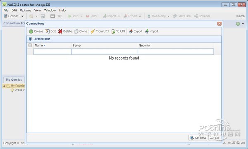
Task: Delete the selected connection
Action: (x=65, y=31)
